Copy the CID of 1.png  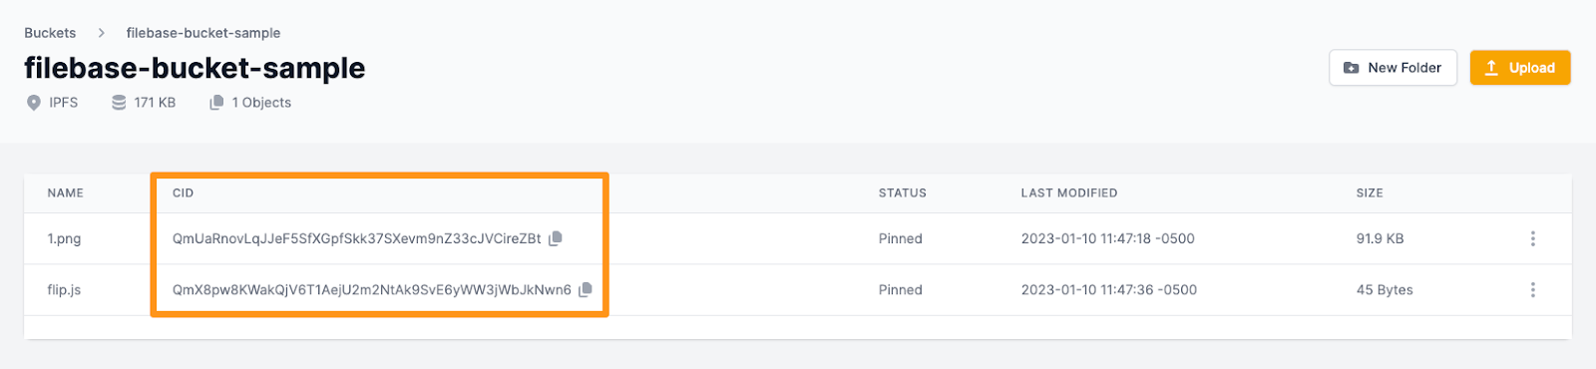coord(556,238)
